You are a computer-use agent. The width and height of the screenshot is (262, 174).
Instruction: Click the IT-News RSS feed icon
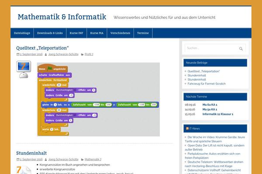(x=187, y=128)
